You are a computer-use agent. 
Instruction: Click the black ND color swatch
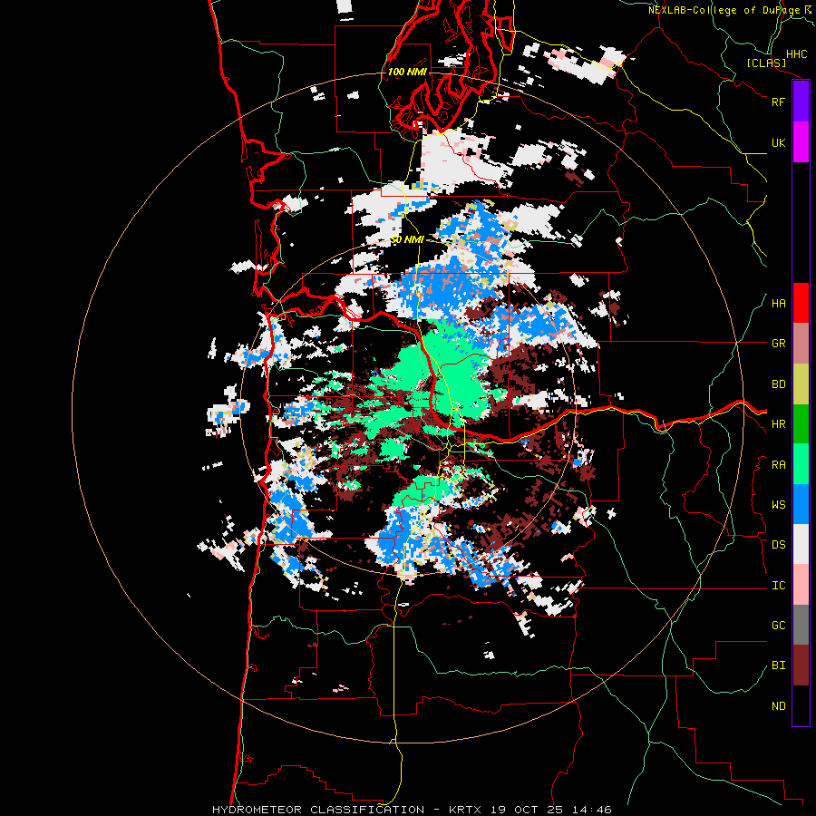(801, 705)
